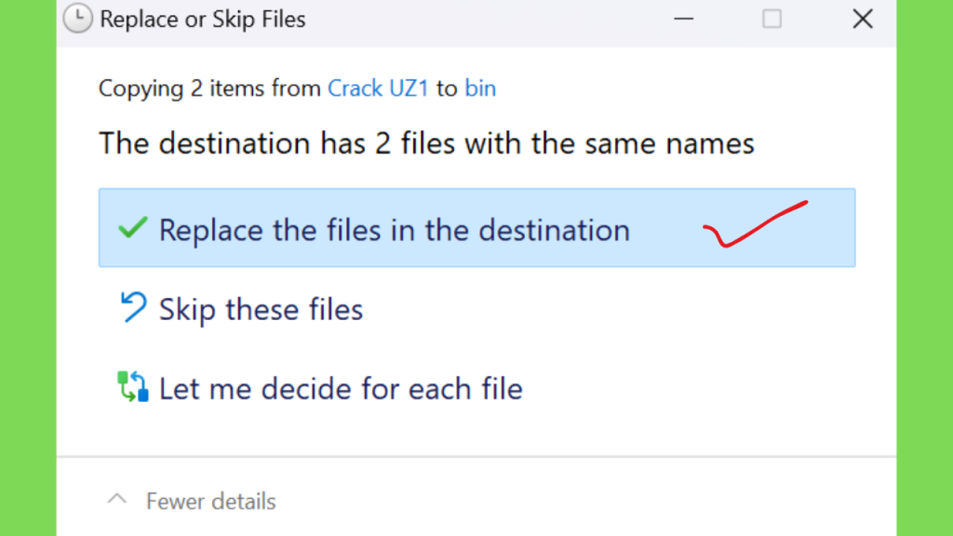Minimize the Replace or Skip Files dialog
Image resolution: width=953 pixels, height=536 pixels.
tap(684, 19)
